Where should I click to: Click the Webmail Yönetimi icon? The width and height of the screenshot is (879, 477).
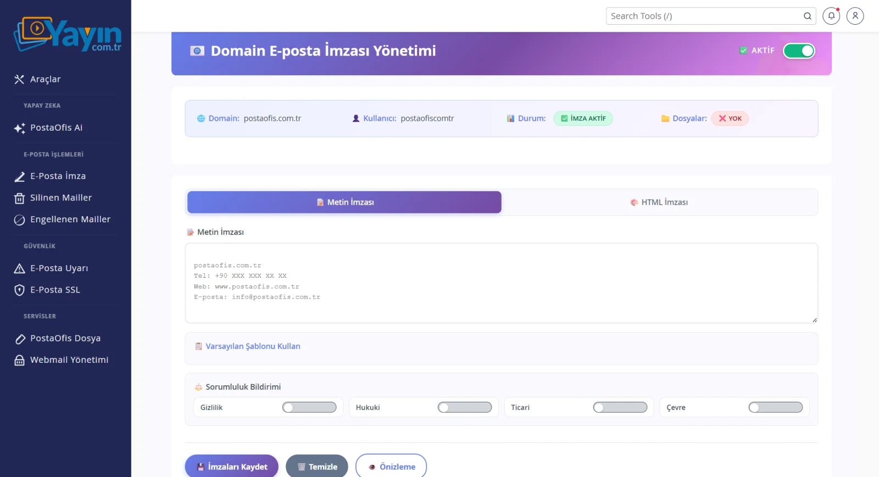click(19, 360)
